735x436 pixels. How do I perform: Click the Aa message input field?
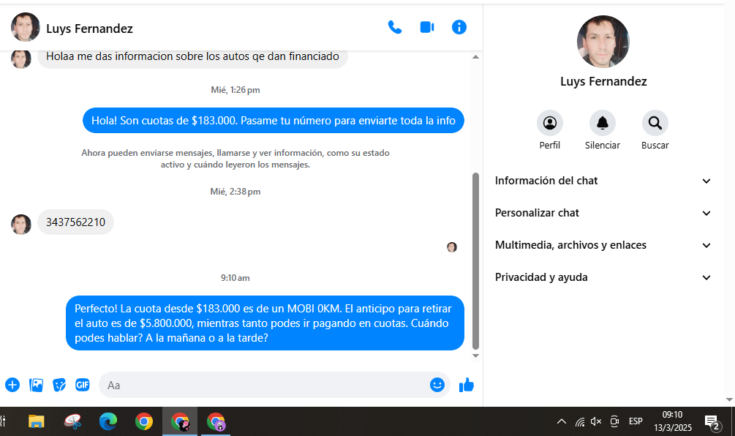(263, 385)
